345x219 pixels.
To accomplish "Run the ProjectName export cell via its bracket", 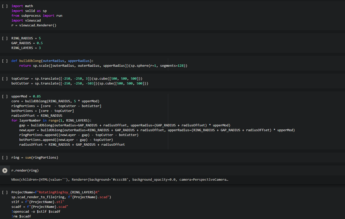I will point(5,192).
